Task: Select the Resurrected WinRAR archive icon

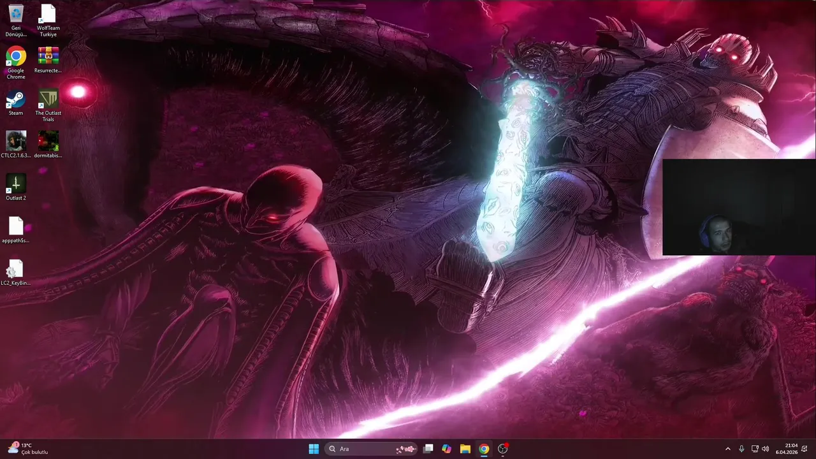Action: 48,60
